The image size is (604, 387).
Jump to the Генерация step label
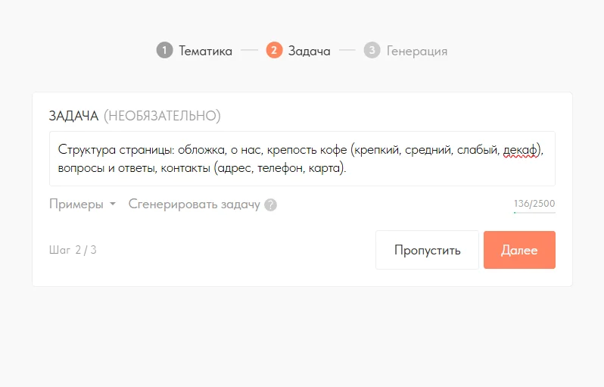click(416, 51)
